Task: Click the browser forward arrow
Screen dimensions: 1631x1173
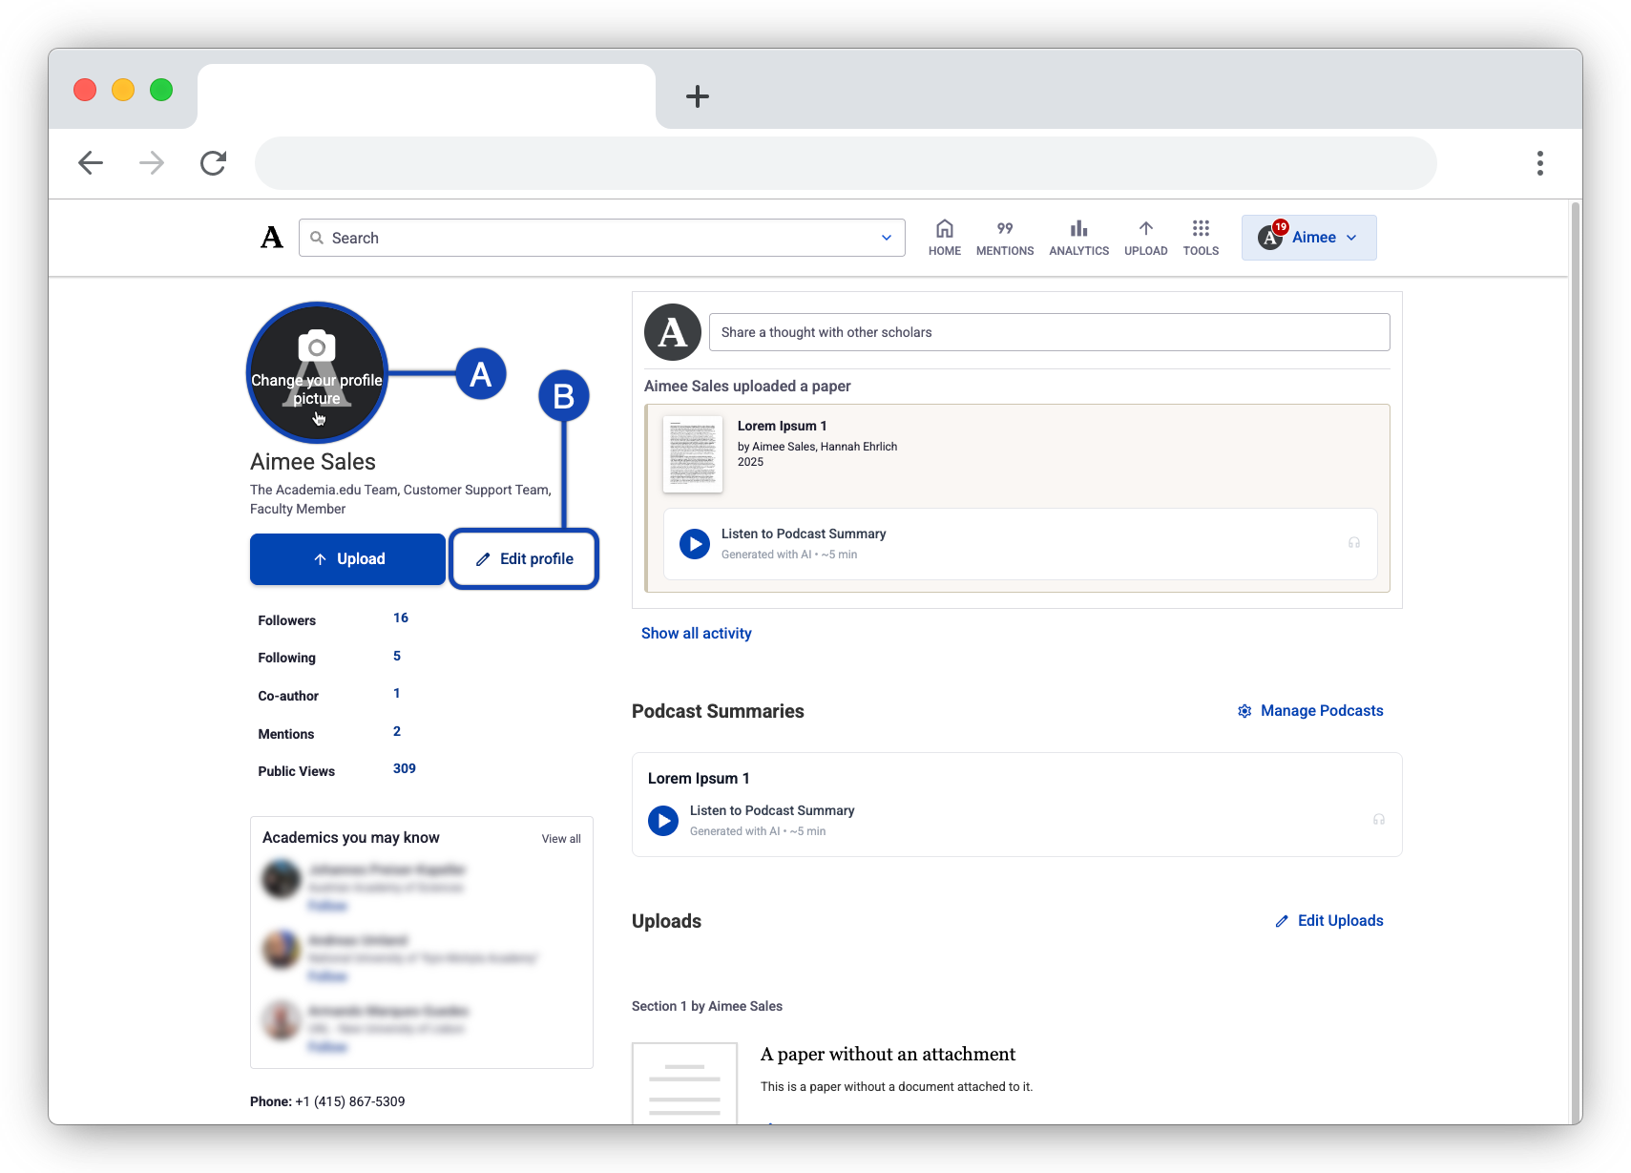Action: (x=152, y=163)
